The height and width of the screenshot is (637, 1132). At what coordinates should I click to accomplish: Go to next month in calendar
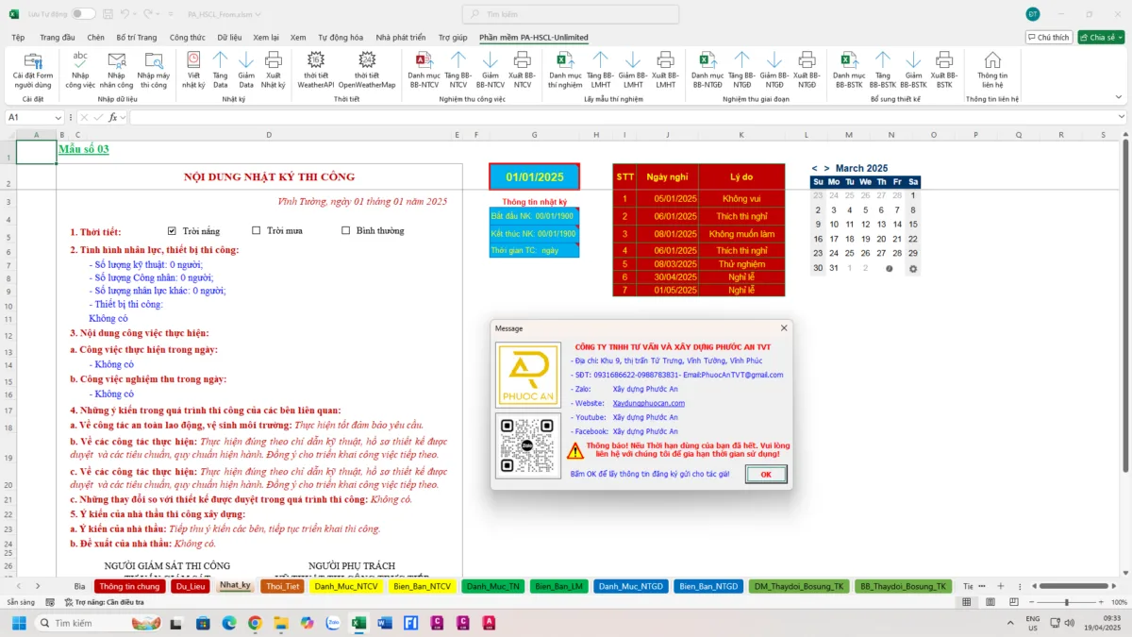(826, 168)
